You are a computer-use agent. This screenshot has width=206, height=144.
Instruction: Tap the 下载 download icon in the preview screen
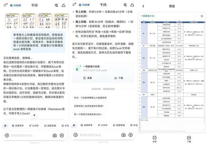(x=189, y=139)
